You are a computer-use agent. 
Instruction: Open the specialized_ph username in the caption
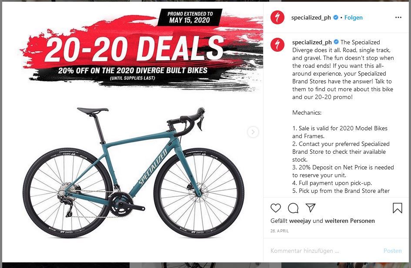click(312, 42)
